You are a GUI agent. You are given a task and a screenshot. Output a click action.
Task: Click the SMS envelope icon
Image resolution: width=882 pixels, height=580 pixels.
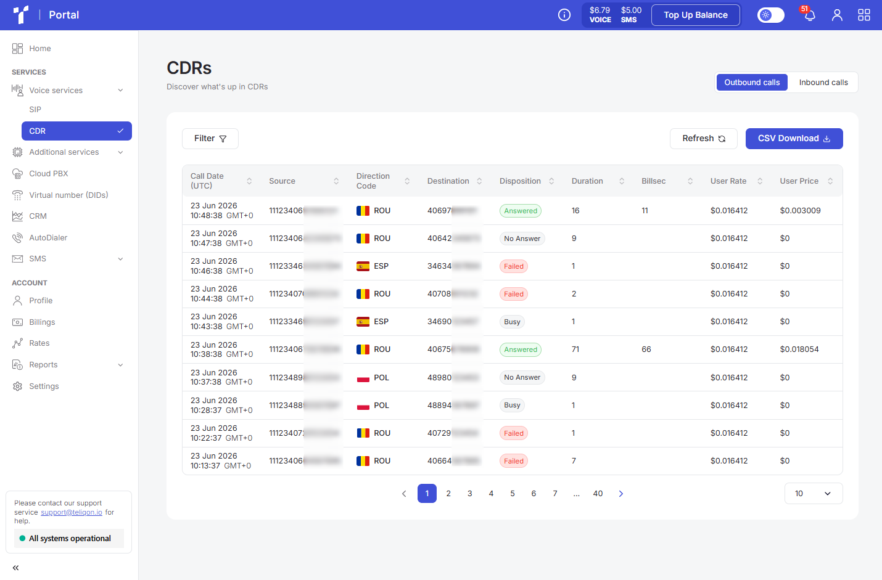[x=17, y=259]
